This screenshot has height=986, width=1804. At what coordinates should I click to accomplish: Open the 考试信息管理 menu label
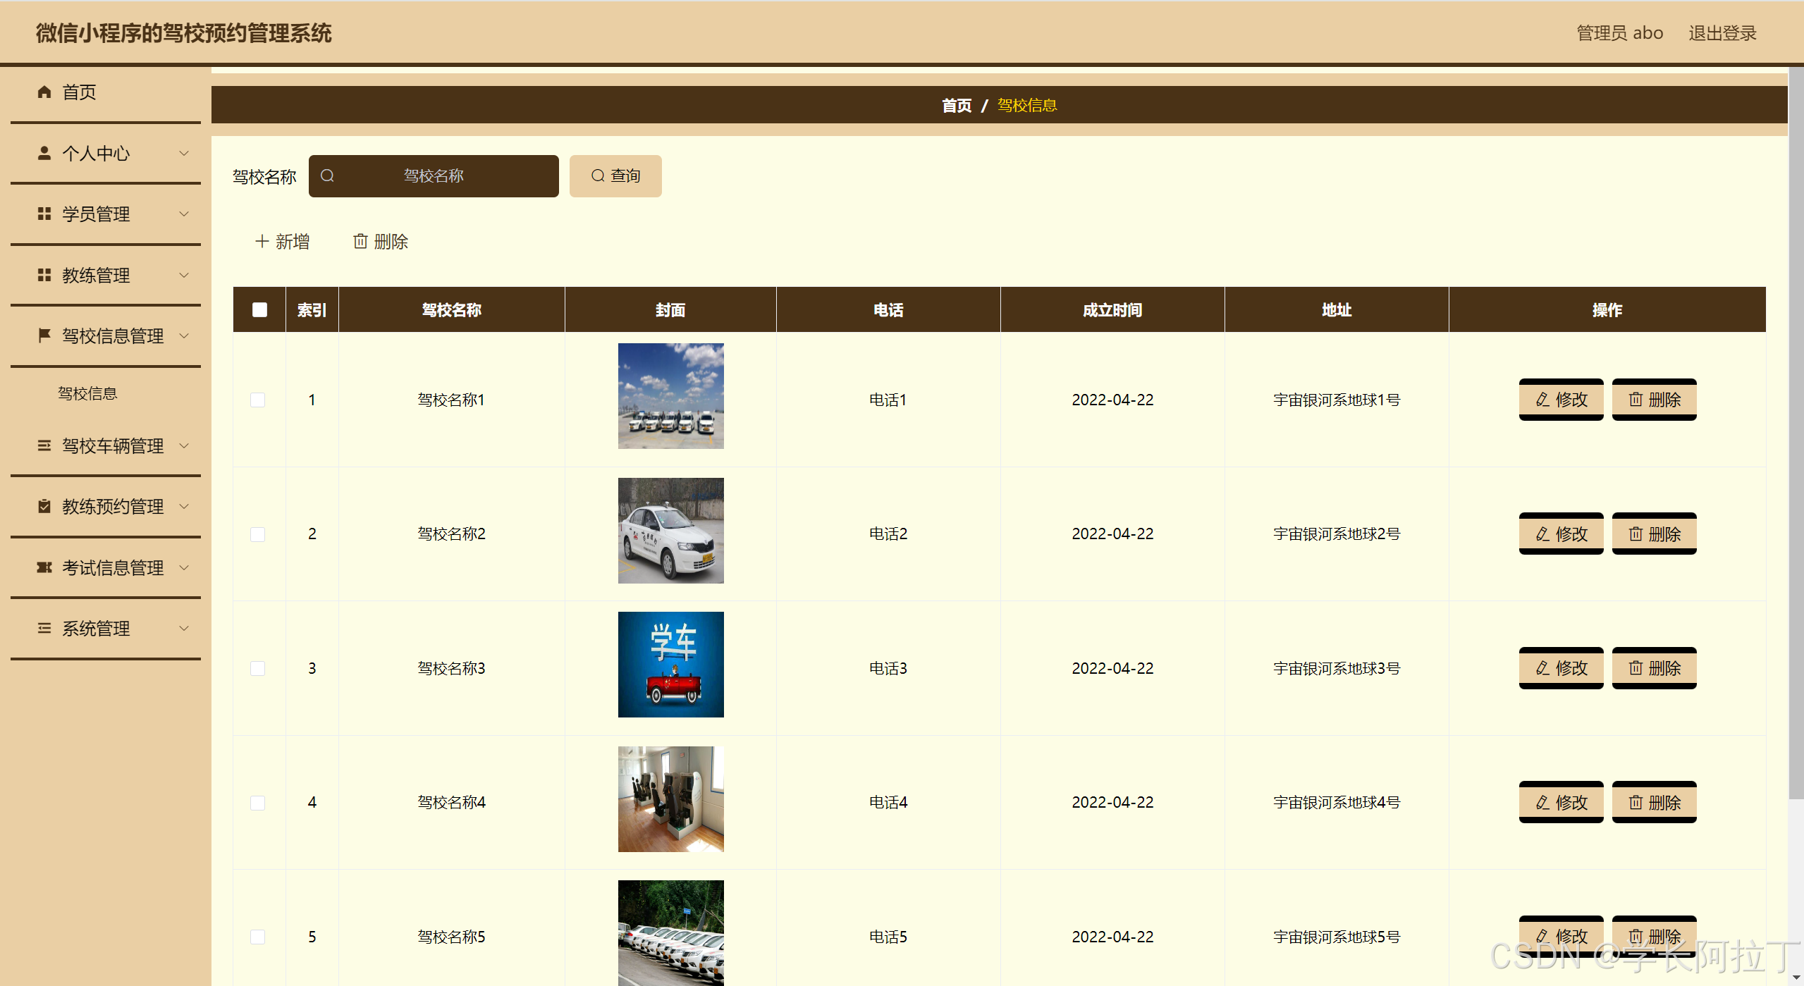[113, 567]
